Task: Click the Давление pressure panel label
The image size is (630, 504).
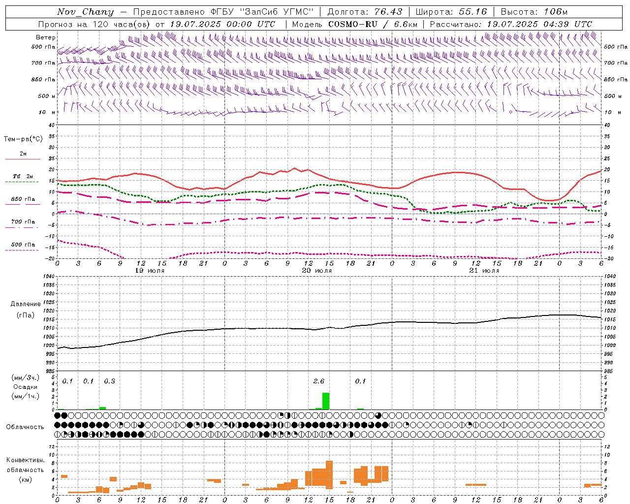Action: 26,304
